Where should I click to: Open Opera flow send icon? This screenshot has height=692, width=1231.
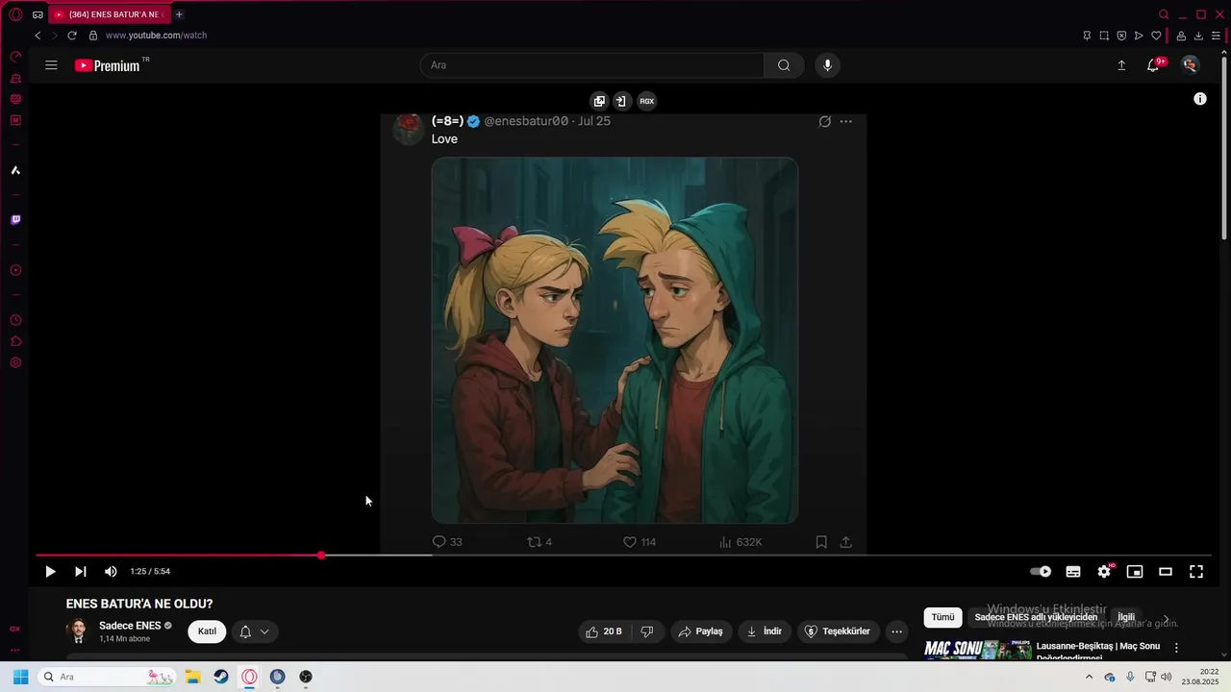click(1139, 36)
